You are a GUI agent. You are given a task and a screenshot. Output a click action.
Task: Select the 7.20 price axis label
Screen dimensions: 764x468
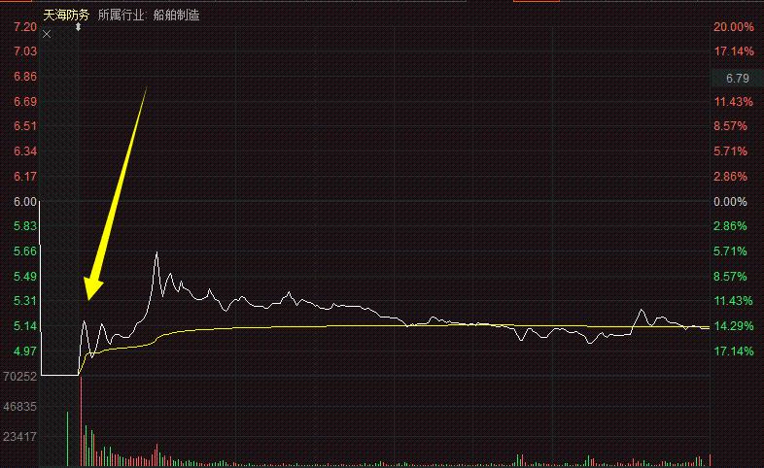tap(25, 27)
